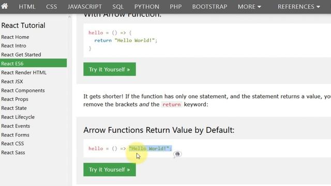The image size is (331, 186).
Task: Go to React Render HTML page
Action: [x=24, y=72]
